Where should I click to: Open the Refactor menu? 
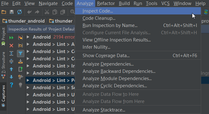pyautogui.click(x=106, y=3)
